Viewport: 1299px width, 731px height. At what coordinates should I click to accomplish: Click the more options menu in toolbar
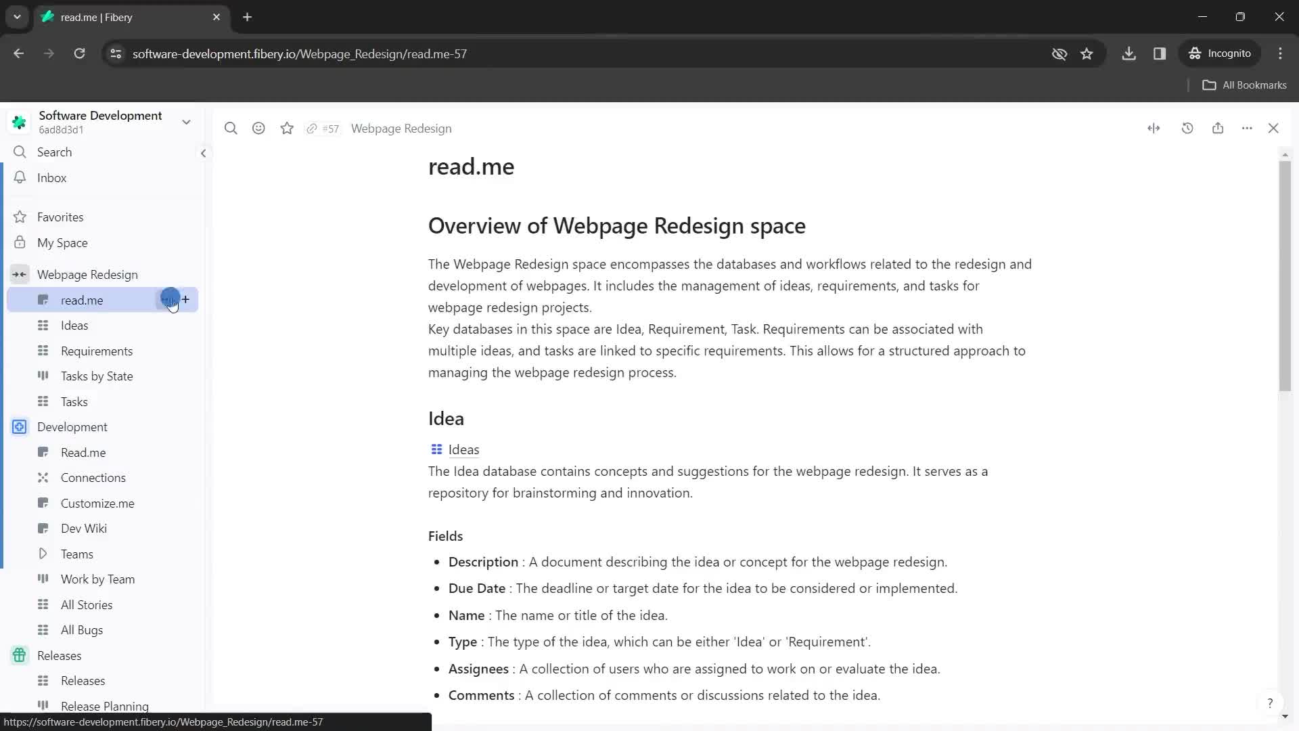pyautogui.click(x=1248, y=129)
